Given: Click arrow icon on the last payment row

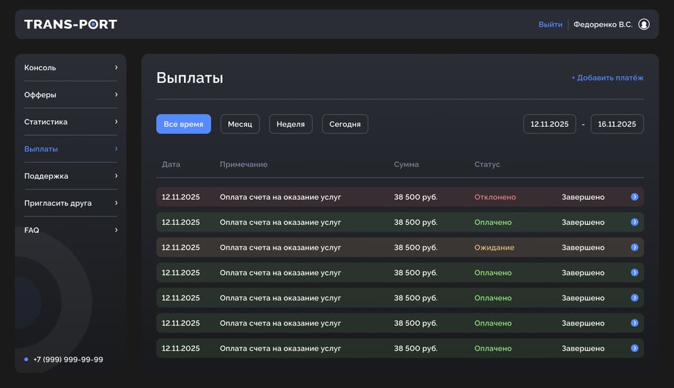Looking at the screenshot, I should tap(634, 348).
